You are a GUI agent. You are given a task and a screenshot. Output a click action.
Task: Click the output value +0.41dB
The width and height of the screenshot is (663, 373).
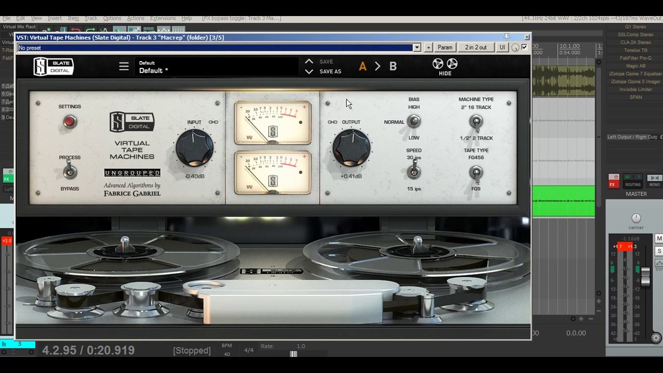(351, 176)
